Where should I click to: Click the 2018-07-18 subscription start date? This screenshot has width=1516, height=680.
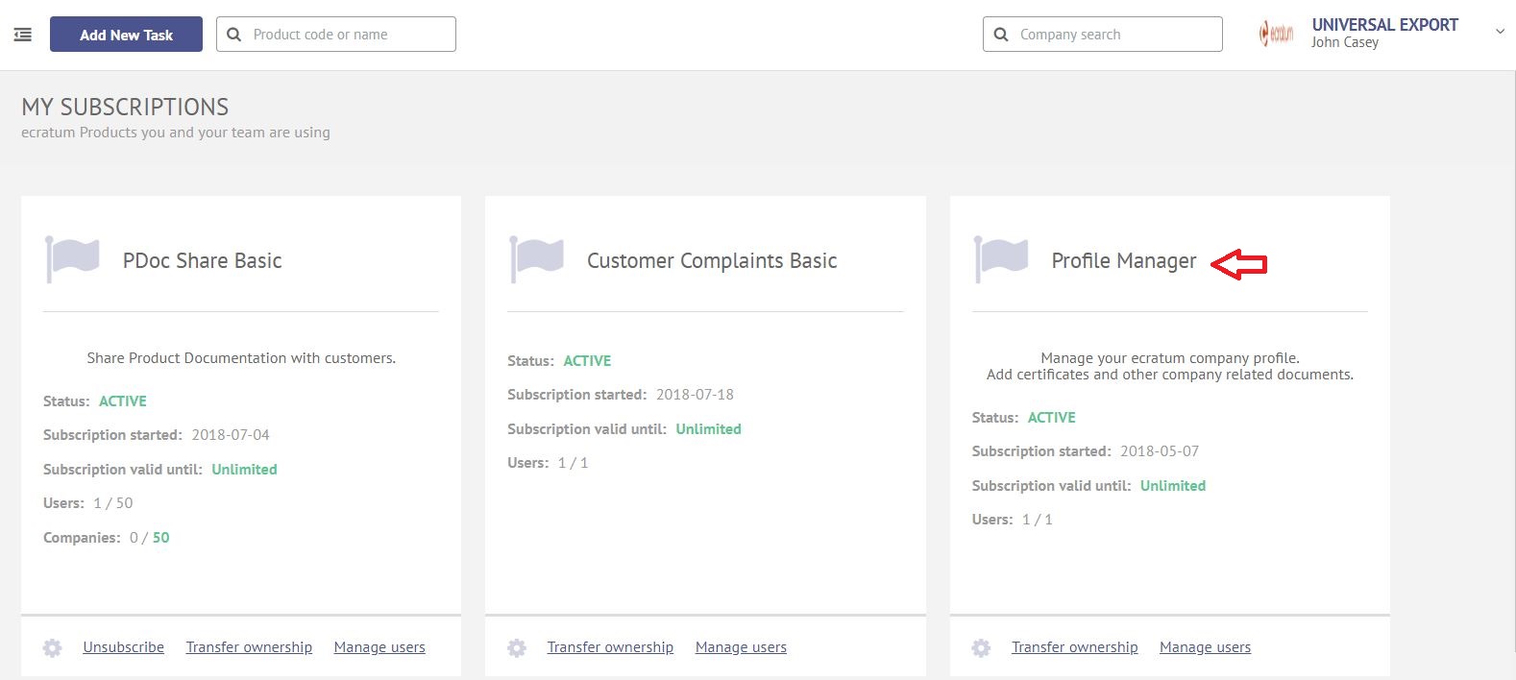(x=695, y=395)
